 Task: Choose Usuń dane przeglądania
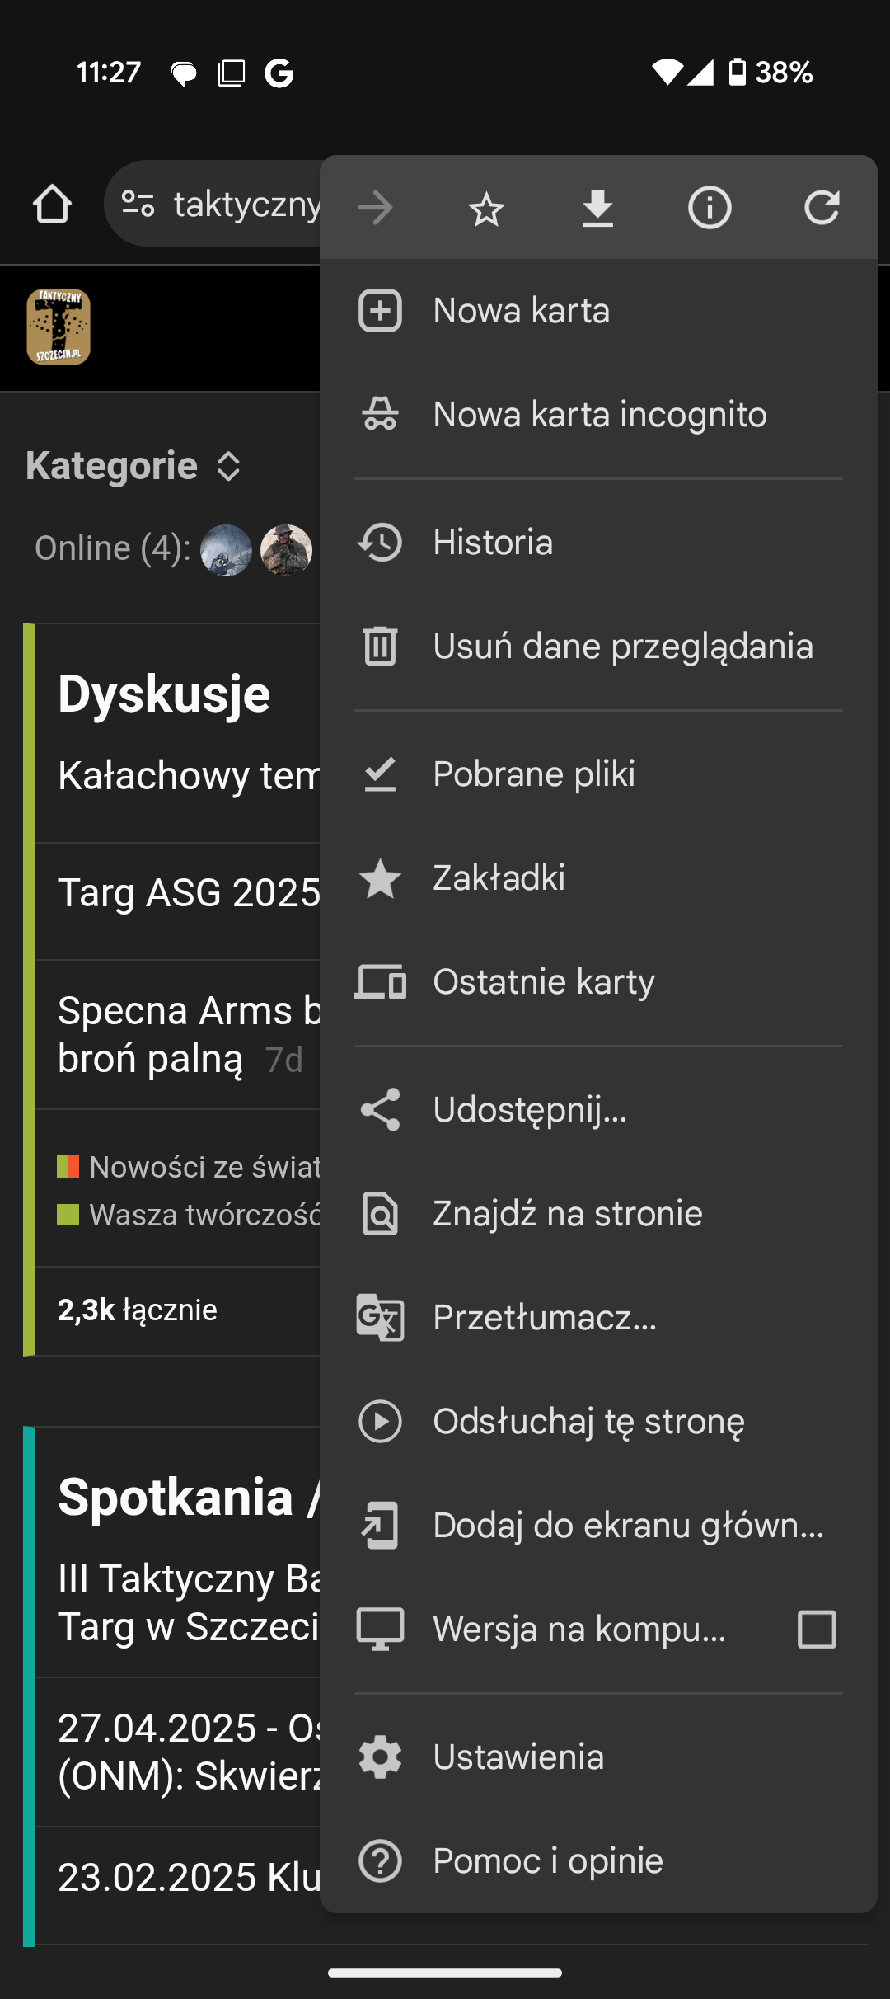click(622, 647)
